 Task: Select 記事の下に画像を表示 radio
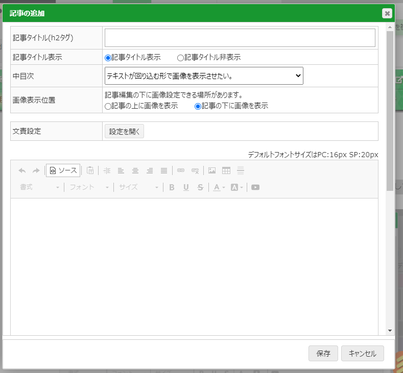[x=198, y=106]
